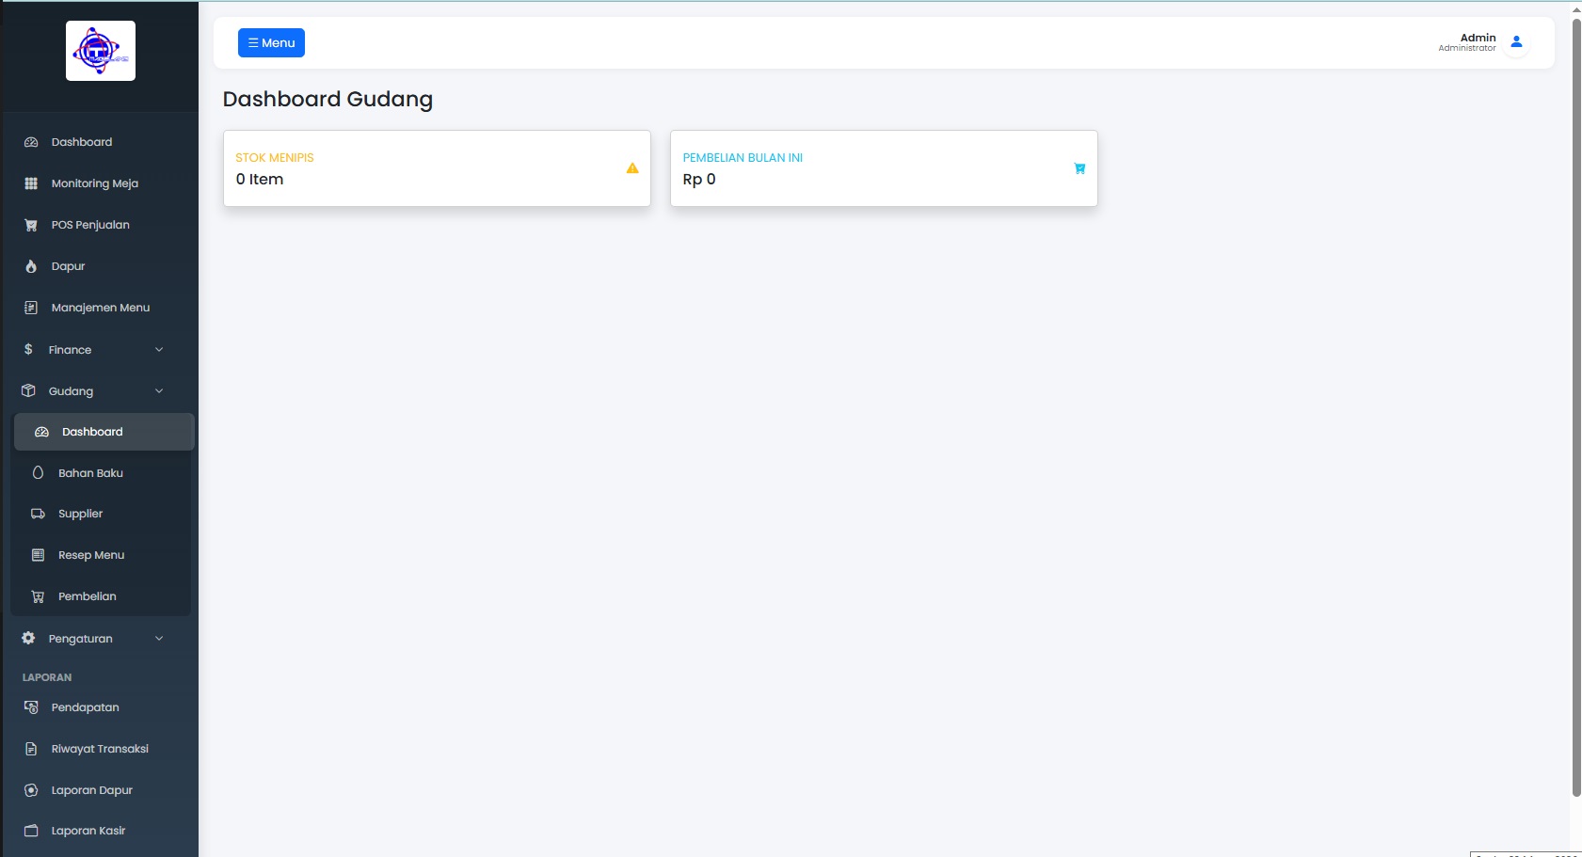This screenshot has width=1582, height=857.
Task: Open Resep Menu page
Action: pyautogui.click(x=103, y=555)
